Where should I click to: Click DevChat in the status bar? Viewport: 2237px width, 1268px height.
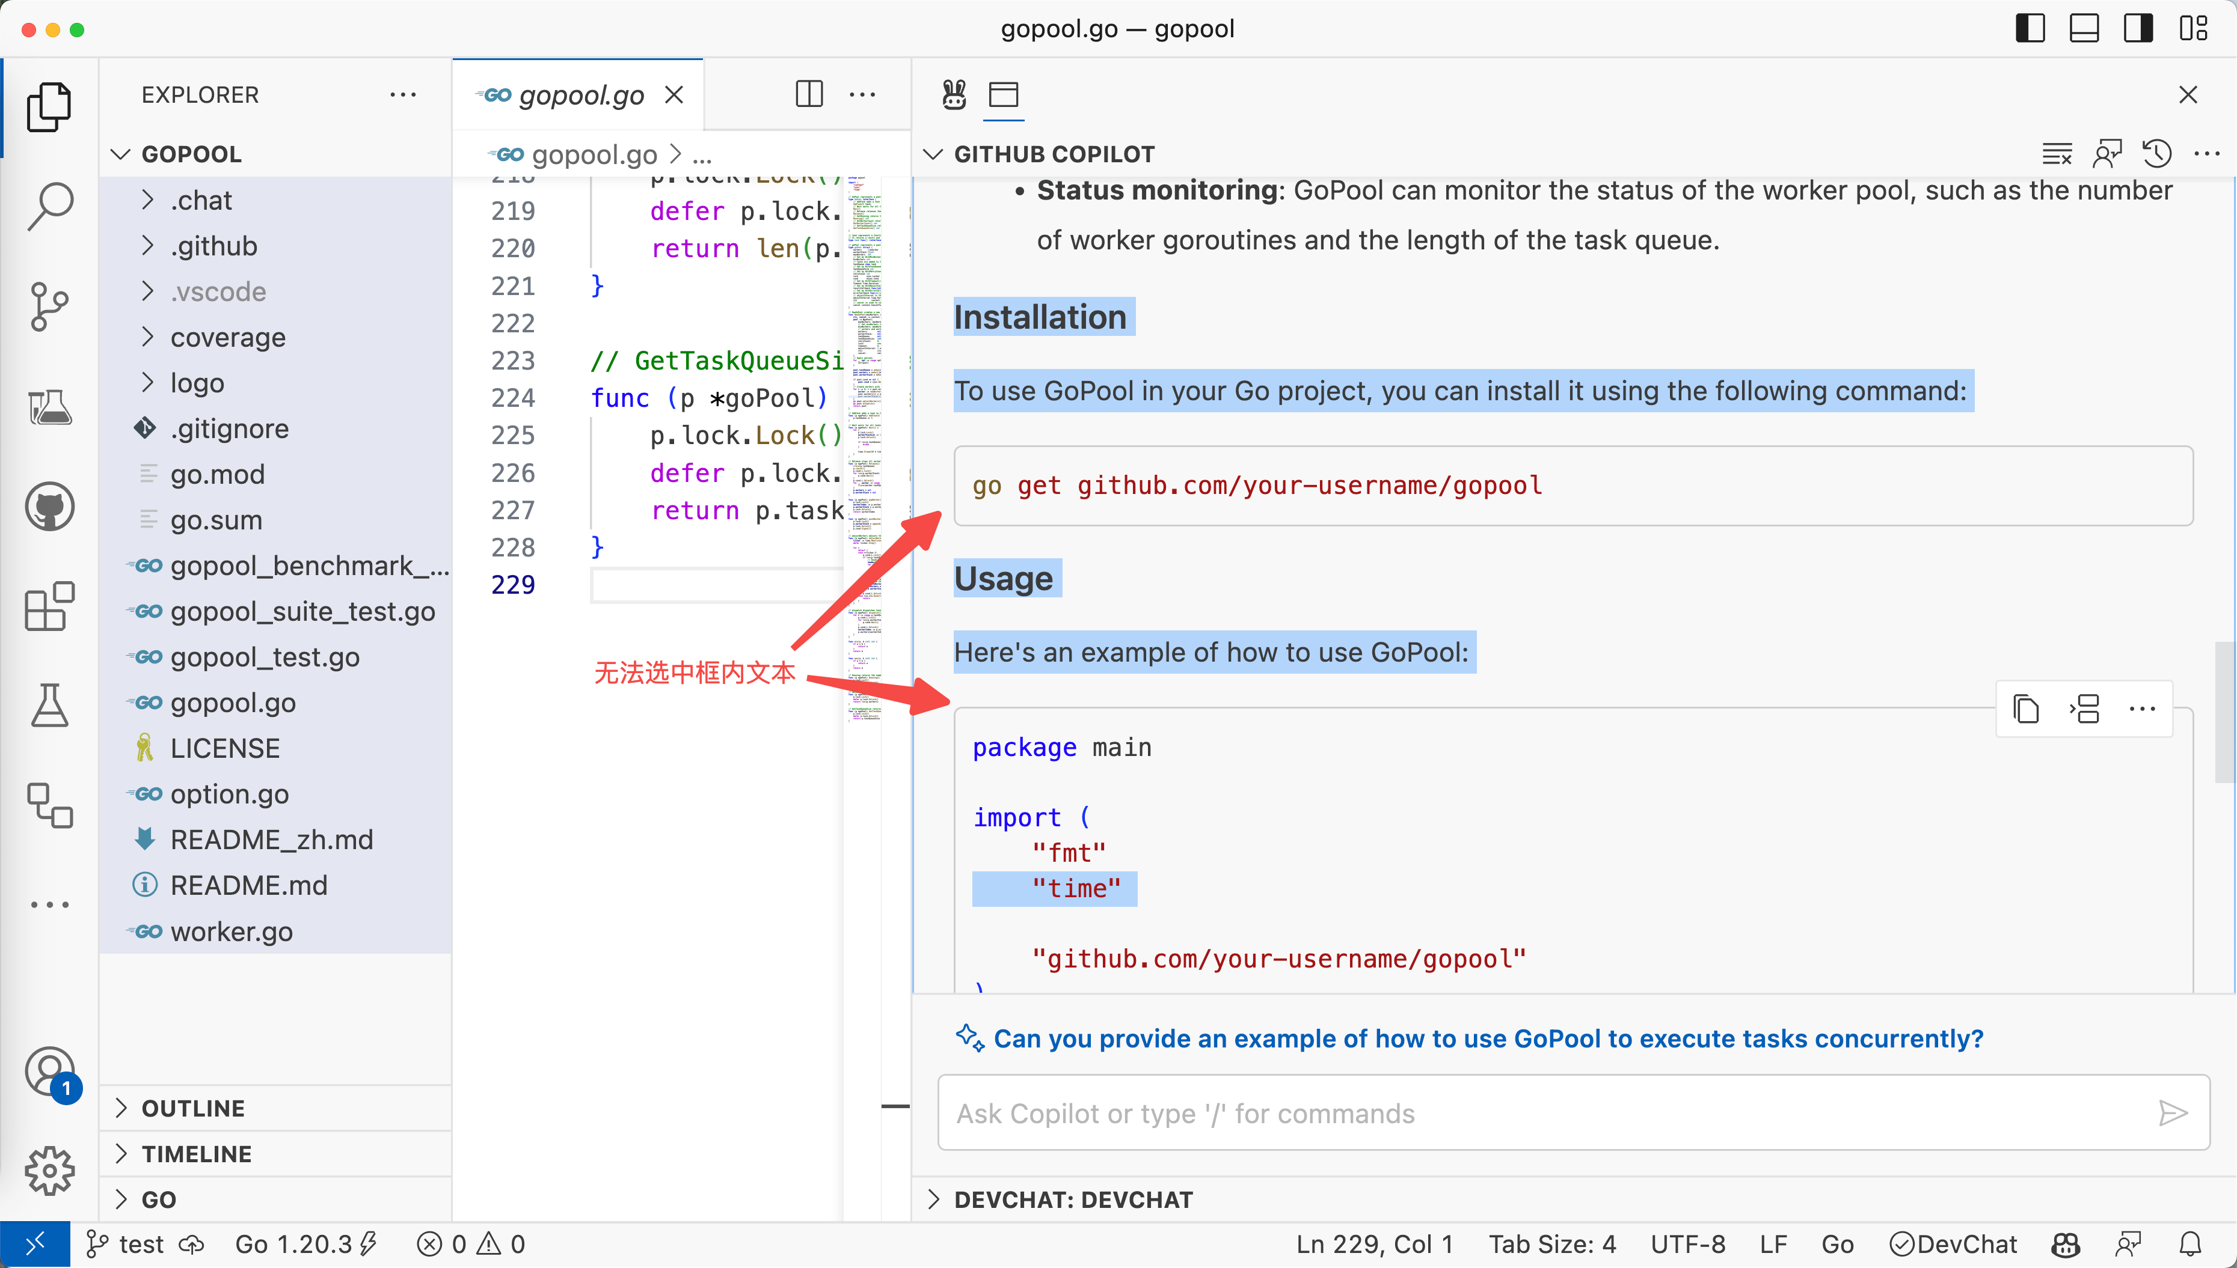pyautogui.click(x=1953, y=1243)
